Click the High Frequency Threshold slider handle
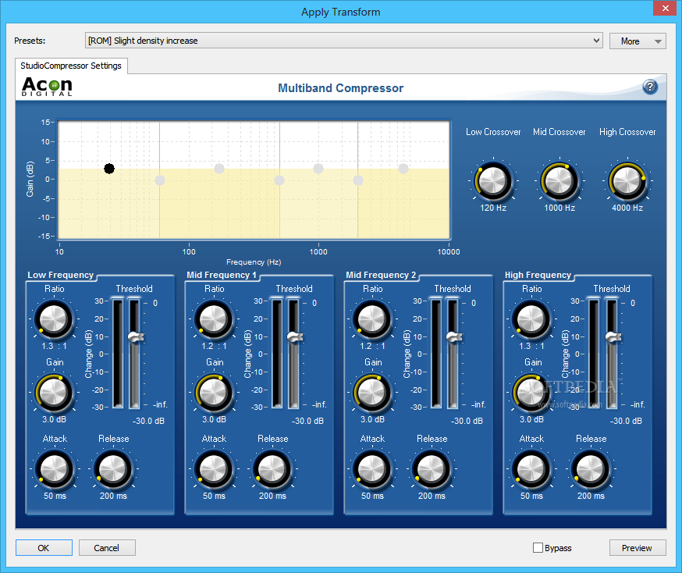Screen dimensions: 682x573 (x=613, y=336)
